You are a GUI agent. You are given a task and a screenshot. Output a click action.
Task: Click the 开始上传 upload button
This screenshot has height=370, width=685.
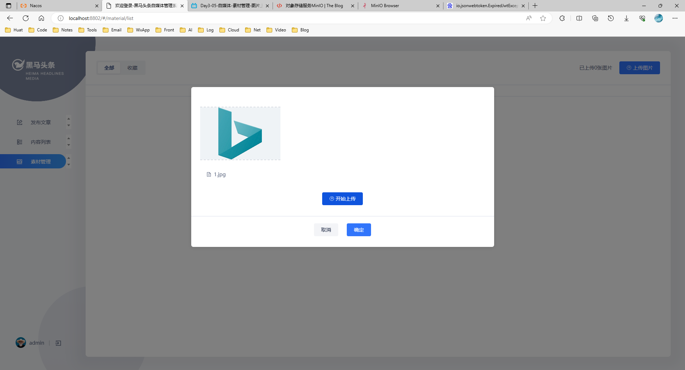pyautogui.click(x=342, y=199)
